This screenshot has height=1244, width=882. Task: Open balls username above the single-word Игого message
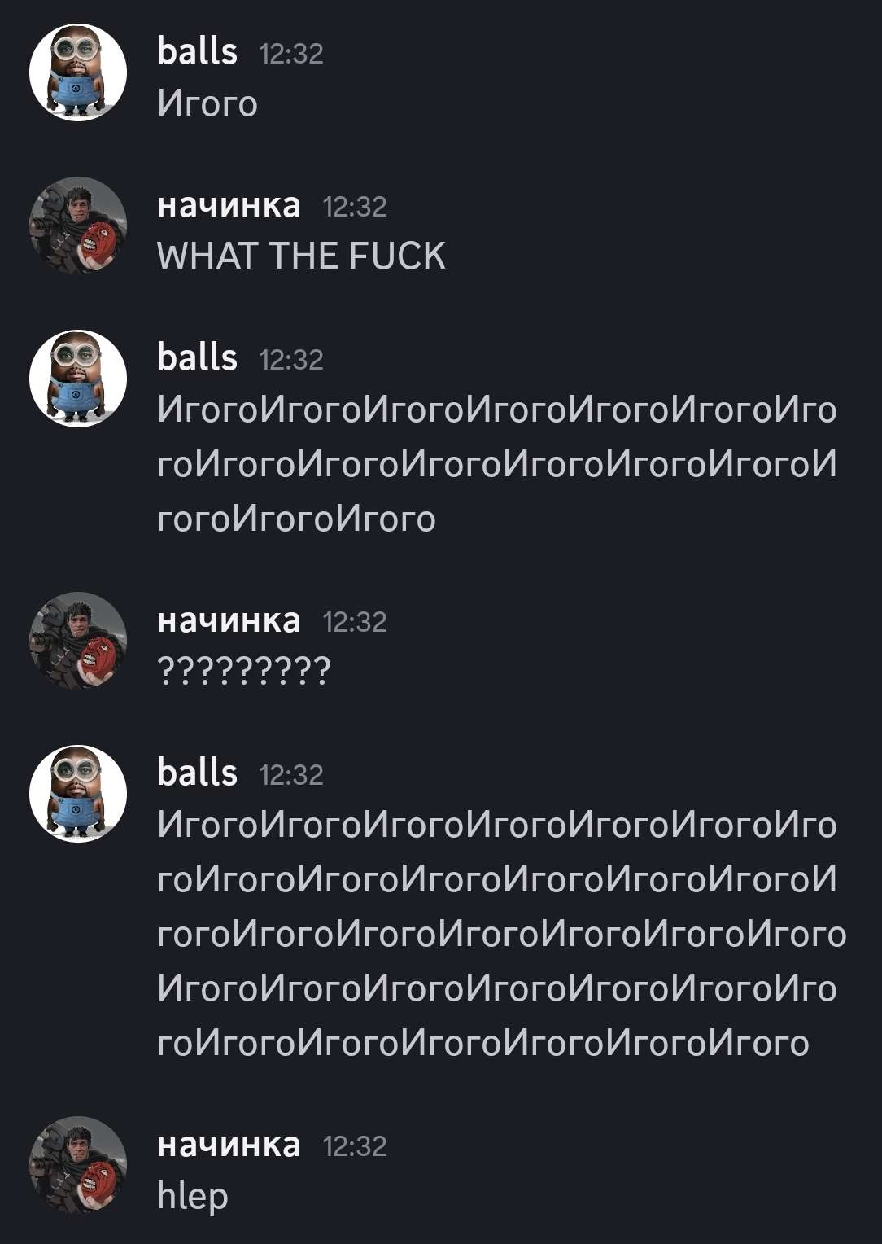pyautogui.click(x=197, y=51)
